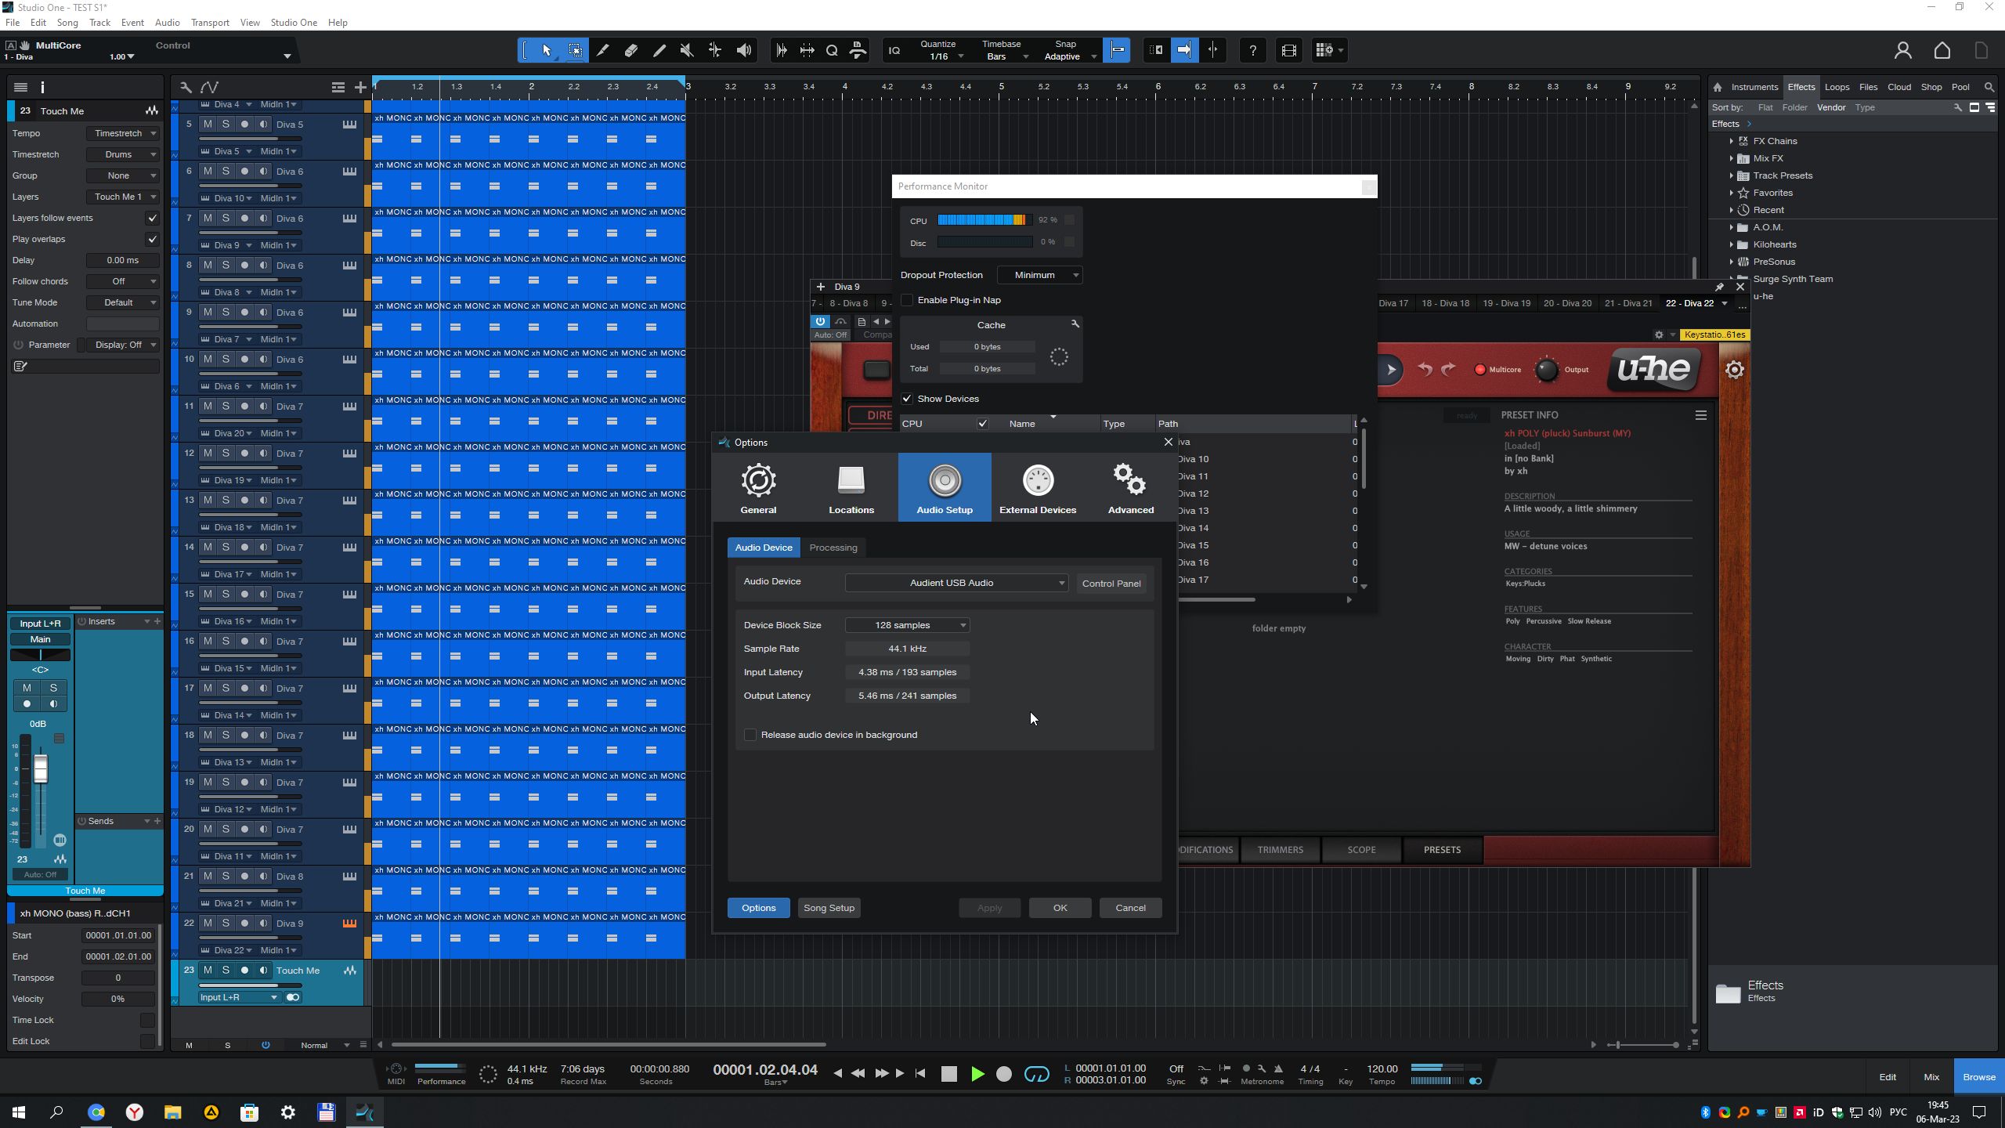Click the Record button in transport
The image size is (2005, 1128).
[1003, 1074]
